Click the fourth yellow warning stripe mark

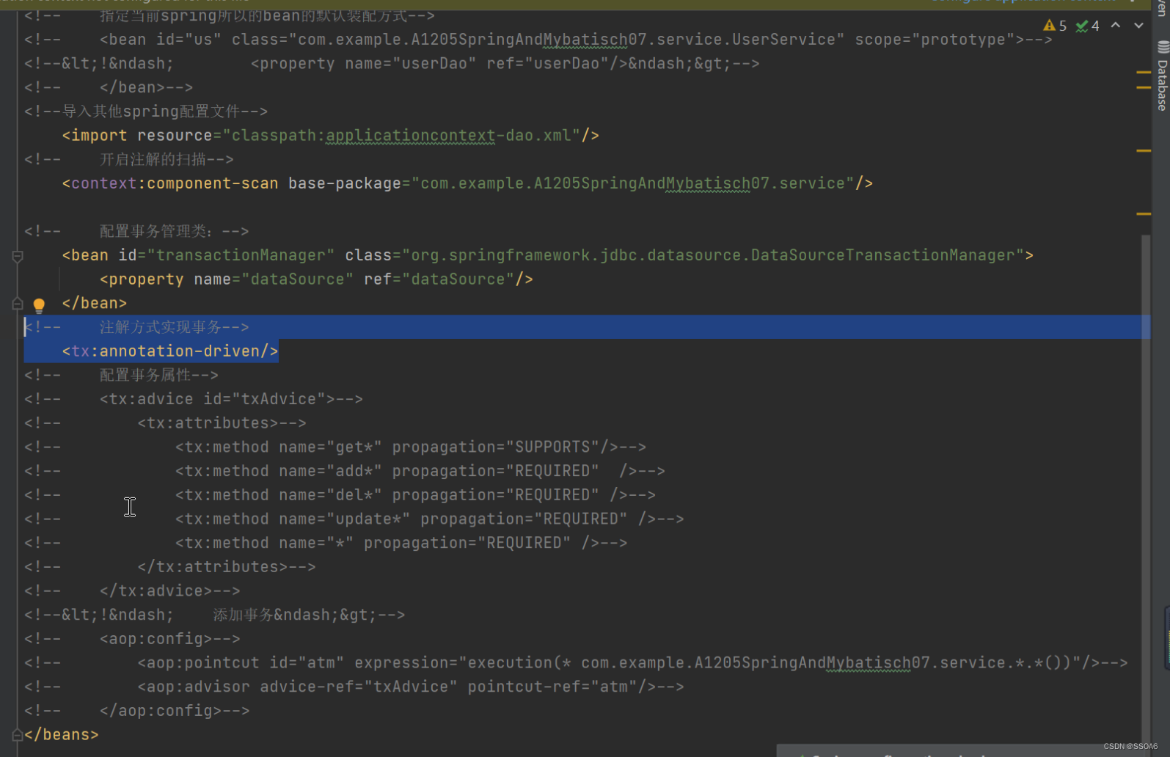pos(1144,214)
